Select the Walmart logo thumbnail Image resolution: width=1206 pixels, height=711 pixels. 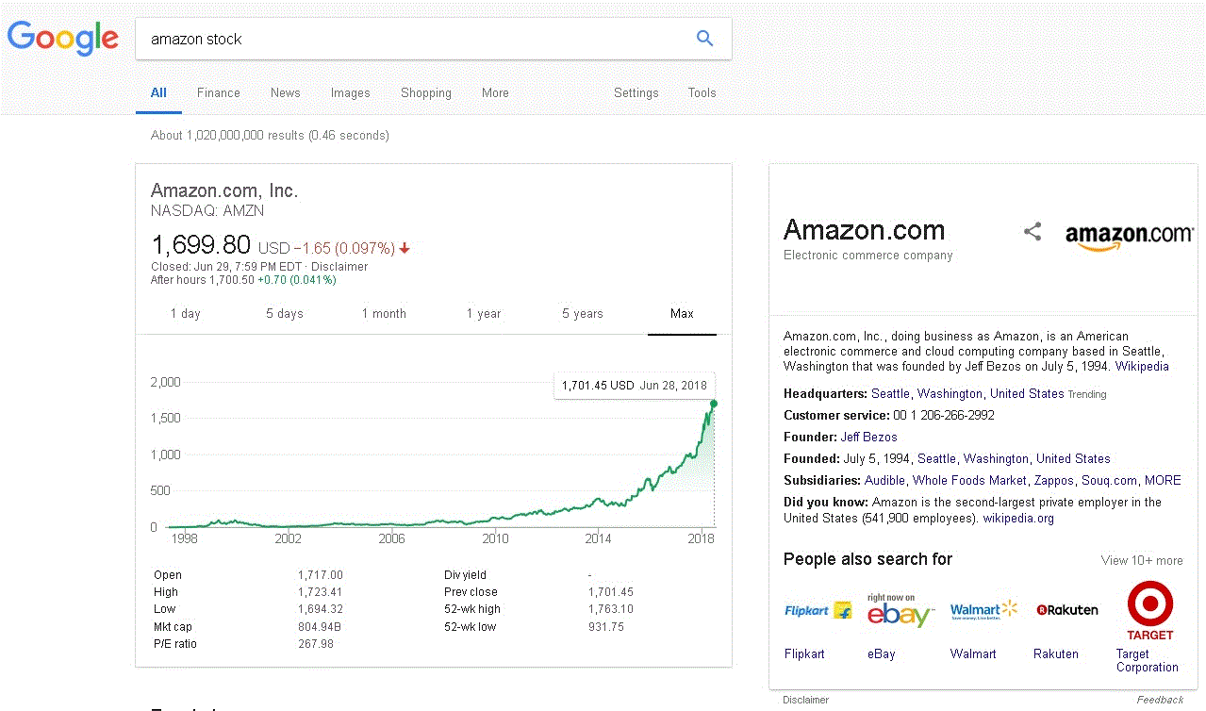pos(984,610)
